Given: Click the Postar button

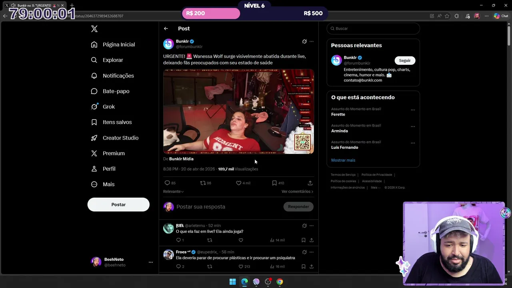Looking at the screenshot, I should 118,204.
